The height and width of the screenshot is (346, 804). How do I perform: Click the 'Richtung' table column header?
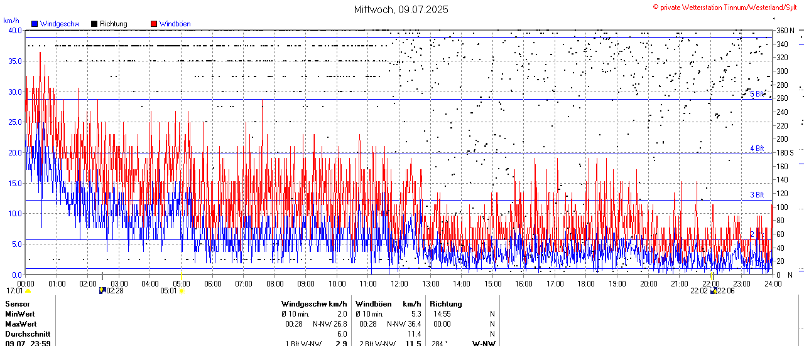[x=446, y=303]
